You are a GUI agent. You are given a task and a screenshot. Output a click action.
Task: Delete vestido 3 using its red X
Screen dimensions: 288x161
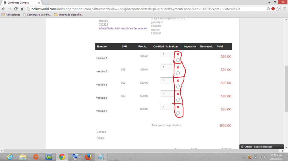[x=178, y=94]
